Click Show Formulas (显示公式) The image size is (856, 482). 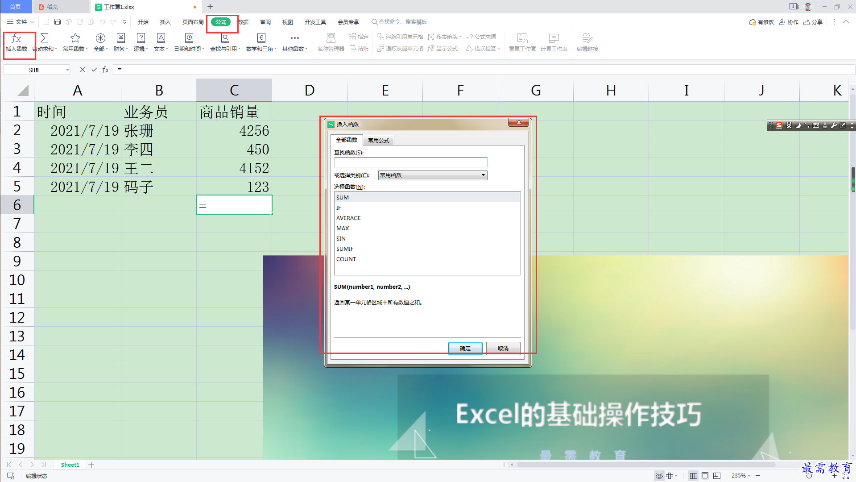(x=443, y=48)
